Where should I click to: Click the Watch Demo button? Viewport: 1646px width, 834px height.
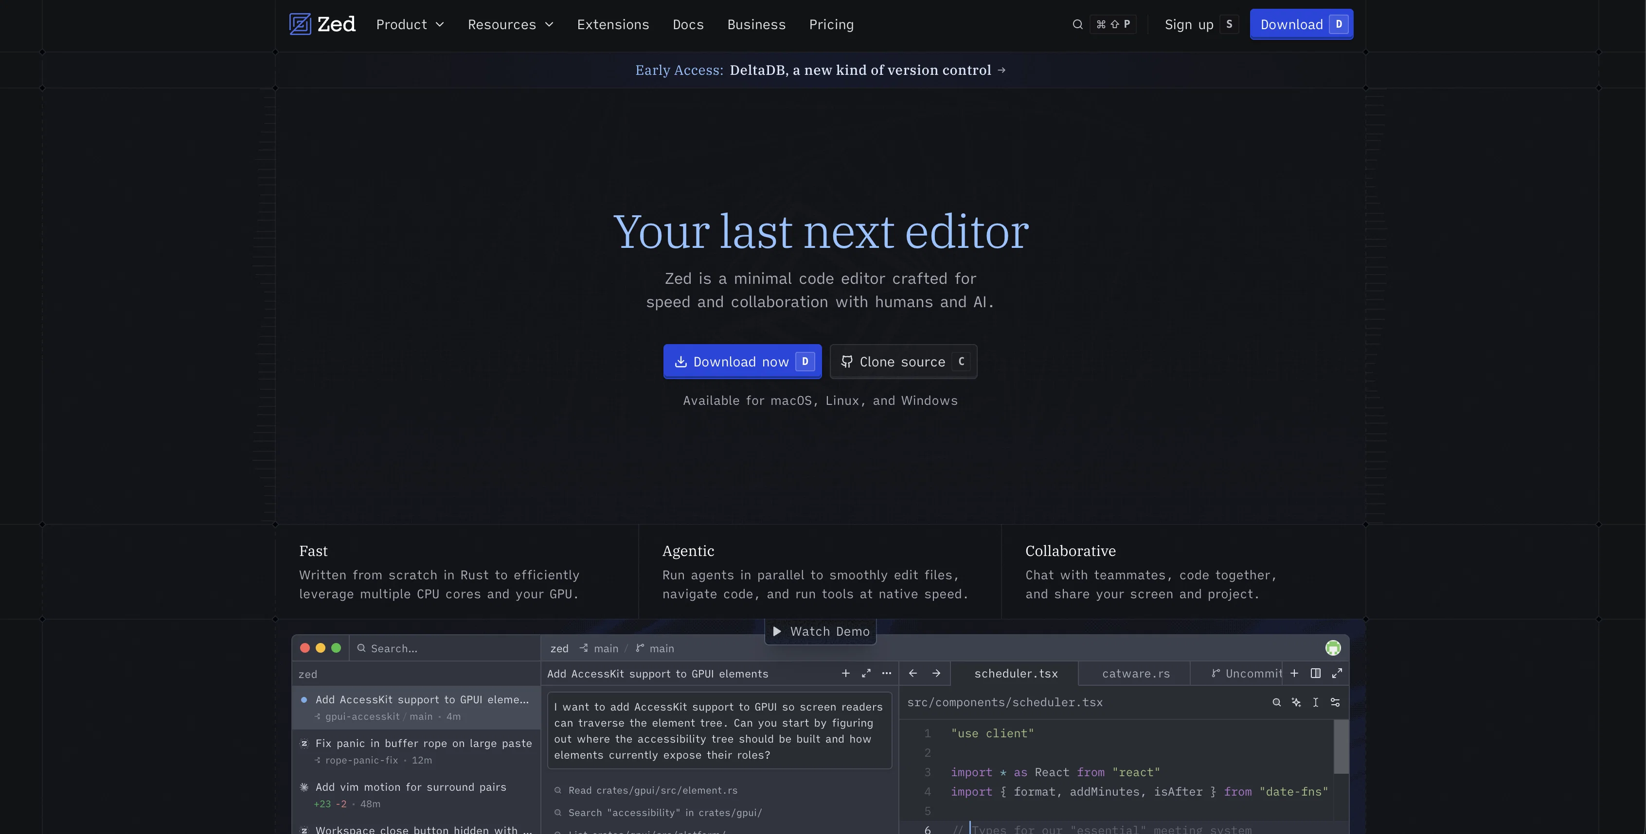click(x=821, y=631)
